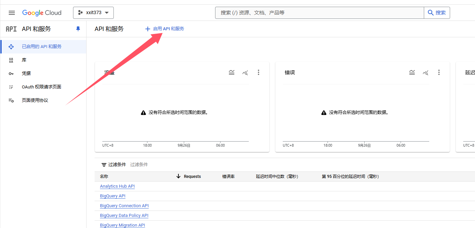
Task: Toggle legend icon on traffic chart
Action: [232, 72]
